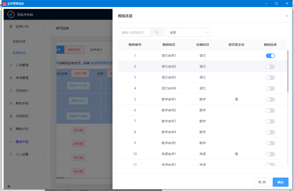Image resolution: width=294 pixels, height=191 pixels.
Task: Open 任务总览 in the sidebar
Action: 19,41
